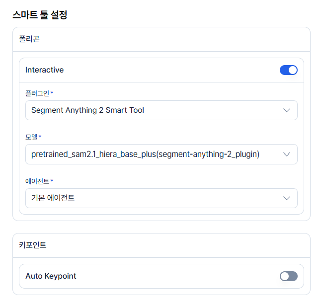Screen dimensions: 321x307
Task: Open the 기본 에이전트 dropdown
Action: coord(161,198)
